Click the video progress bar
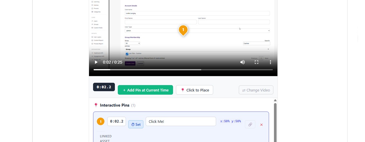Viewport: 365px width, 142px height. 183,70
